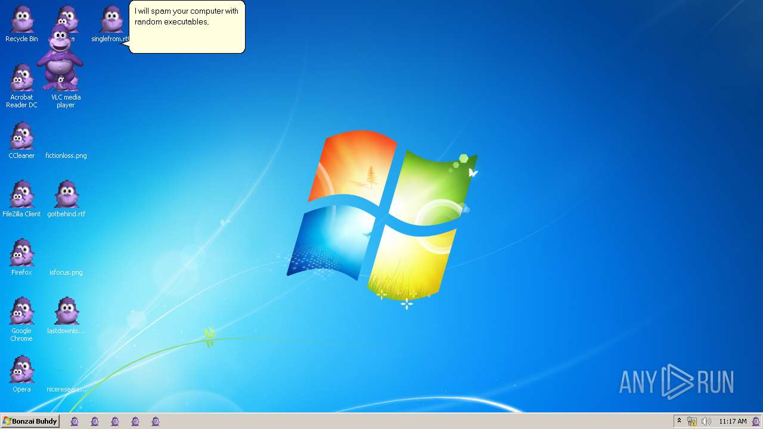Screen dimensions: 763x429
Task: Select the niceresear... file label
Action: coord(66,389)
